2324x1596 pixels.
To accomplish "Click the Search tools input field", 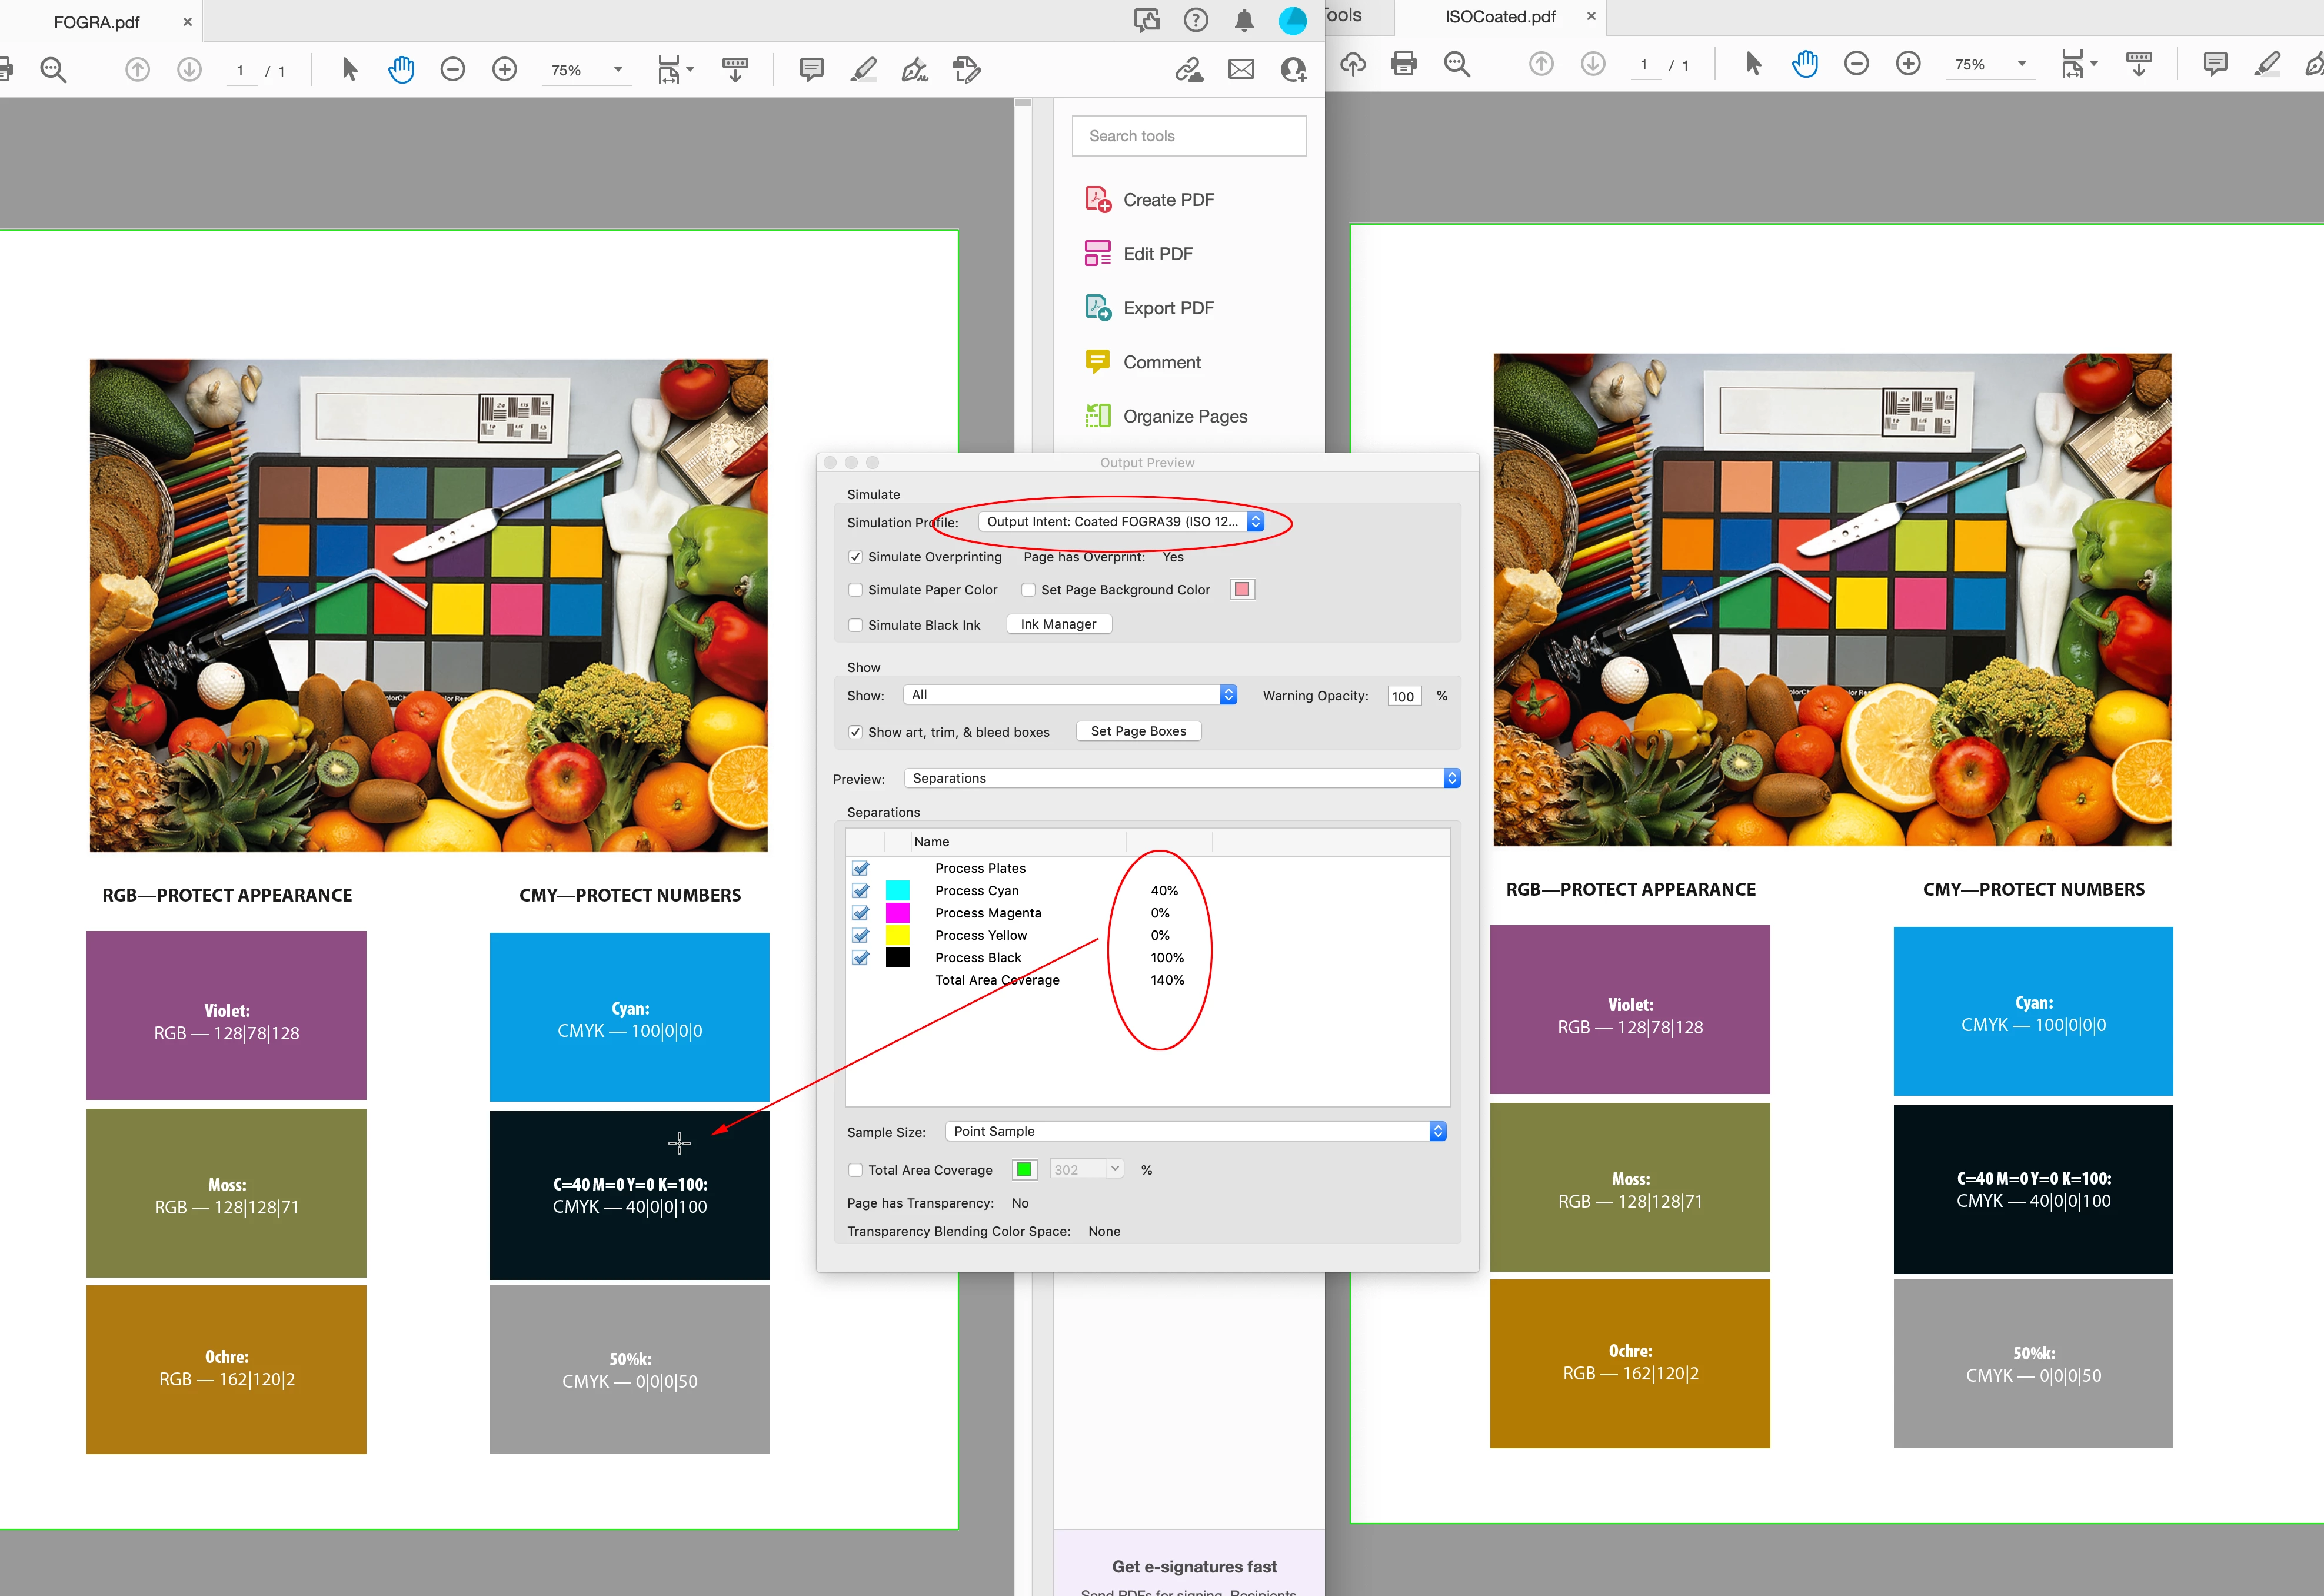I will coord(1189,136).
